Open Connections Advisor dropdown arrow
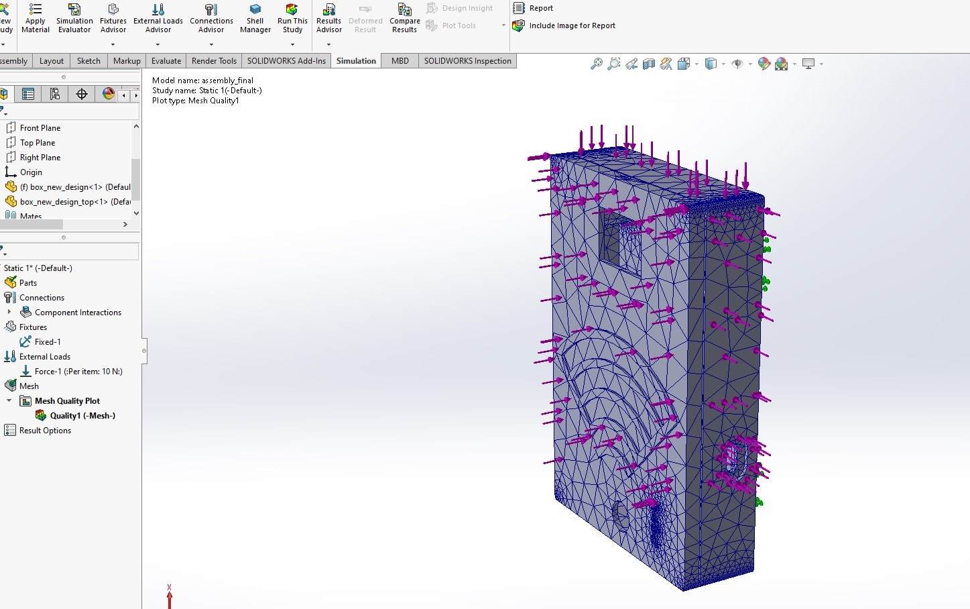The height and width of the screenshot is (609, 970). click(211, 44)
